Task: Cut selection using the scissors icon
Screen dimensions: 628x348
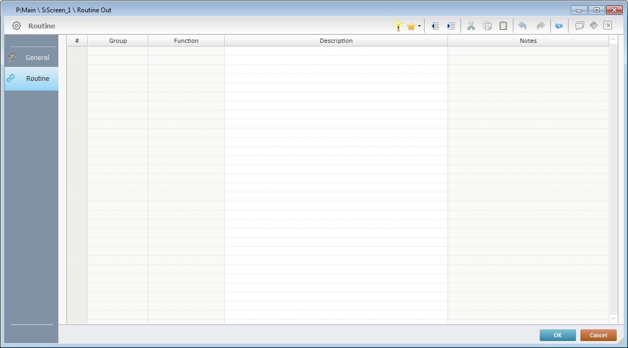Action: [471, 26]
